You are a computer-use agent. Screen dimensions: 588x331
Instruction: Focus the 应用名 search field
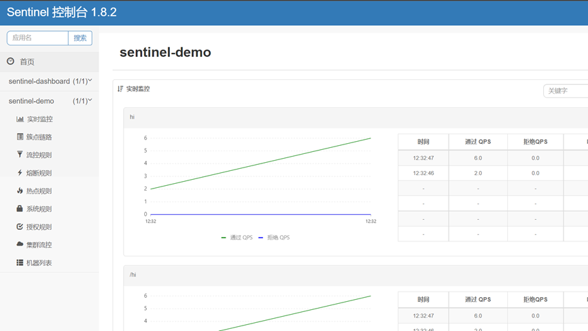click(x=37, y=38)
